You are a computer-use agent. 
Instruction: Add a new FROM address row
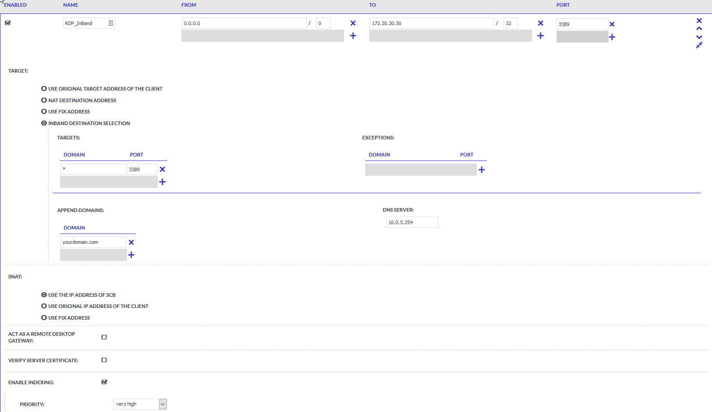point(353,36)
